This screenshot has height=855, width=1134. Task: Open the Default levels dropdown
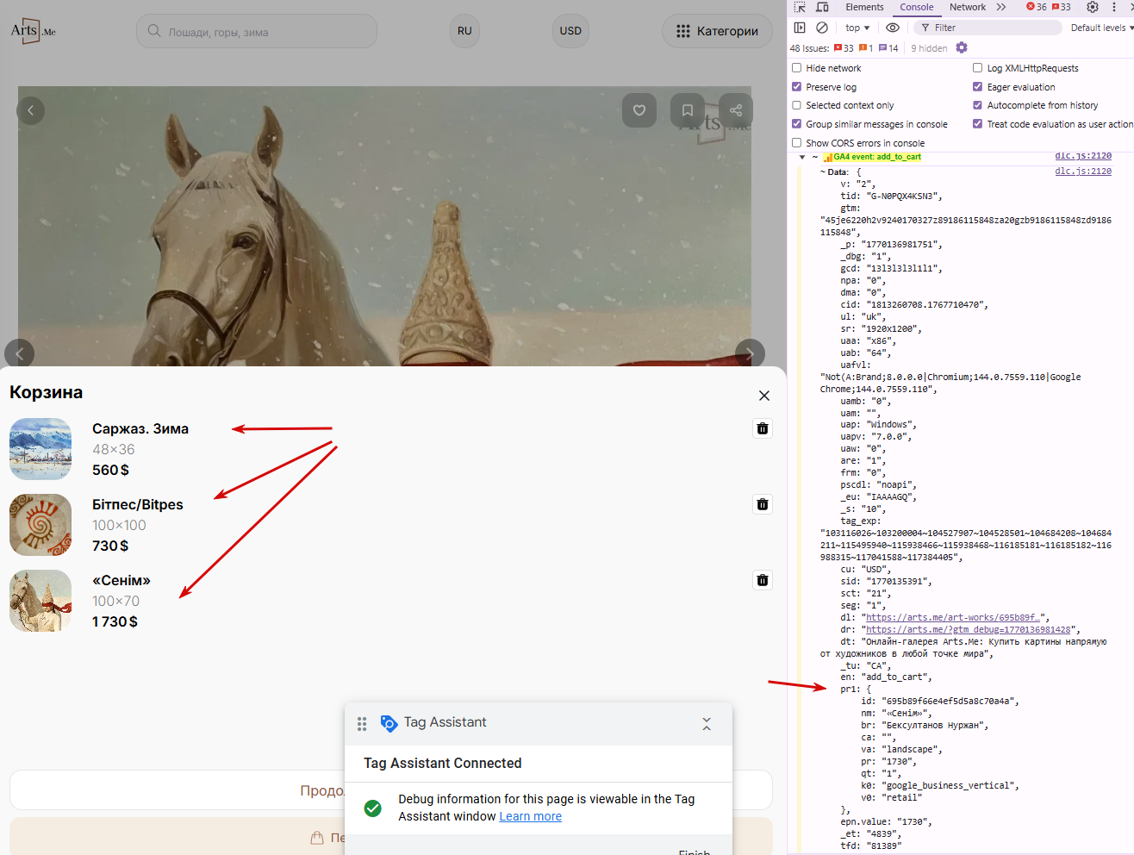point(1101,28)
